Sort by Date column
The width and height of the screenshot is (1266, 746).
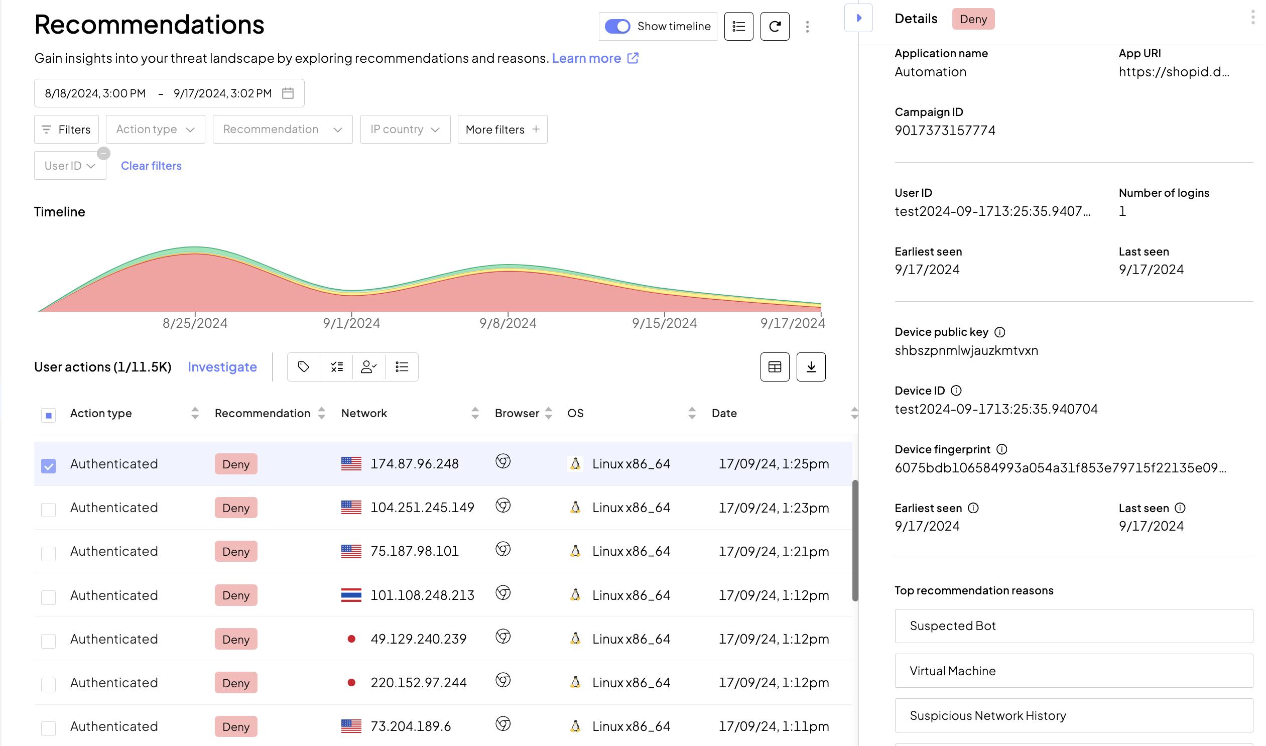(854, 413)
